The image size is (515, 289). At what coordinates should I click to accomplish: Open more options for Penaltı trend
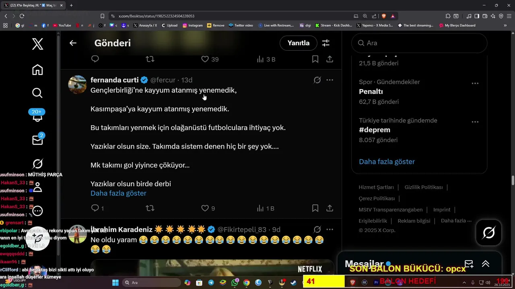click(475, 83)
